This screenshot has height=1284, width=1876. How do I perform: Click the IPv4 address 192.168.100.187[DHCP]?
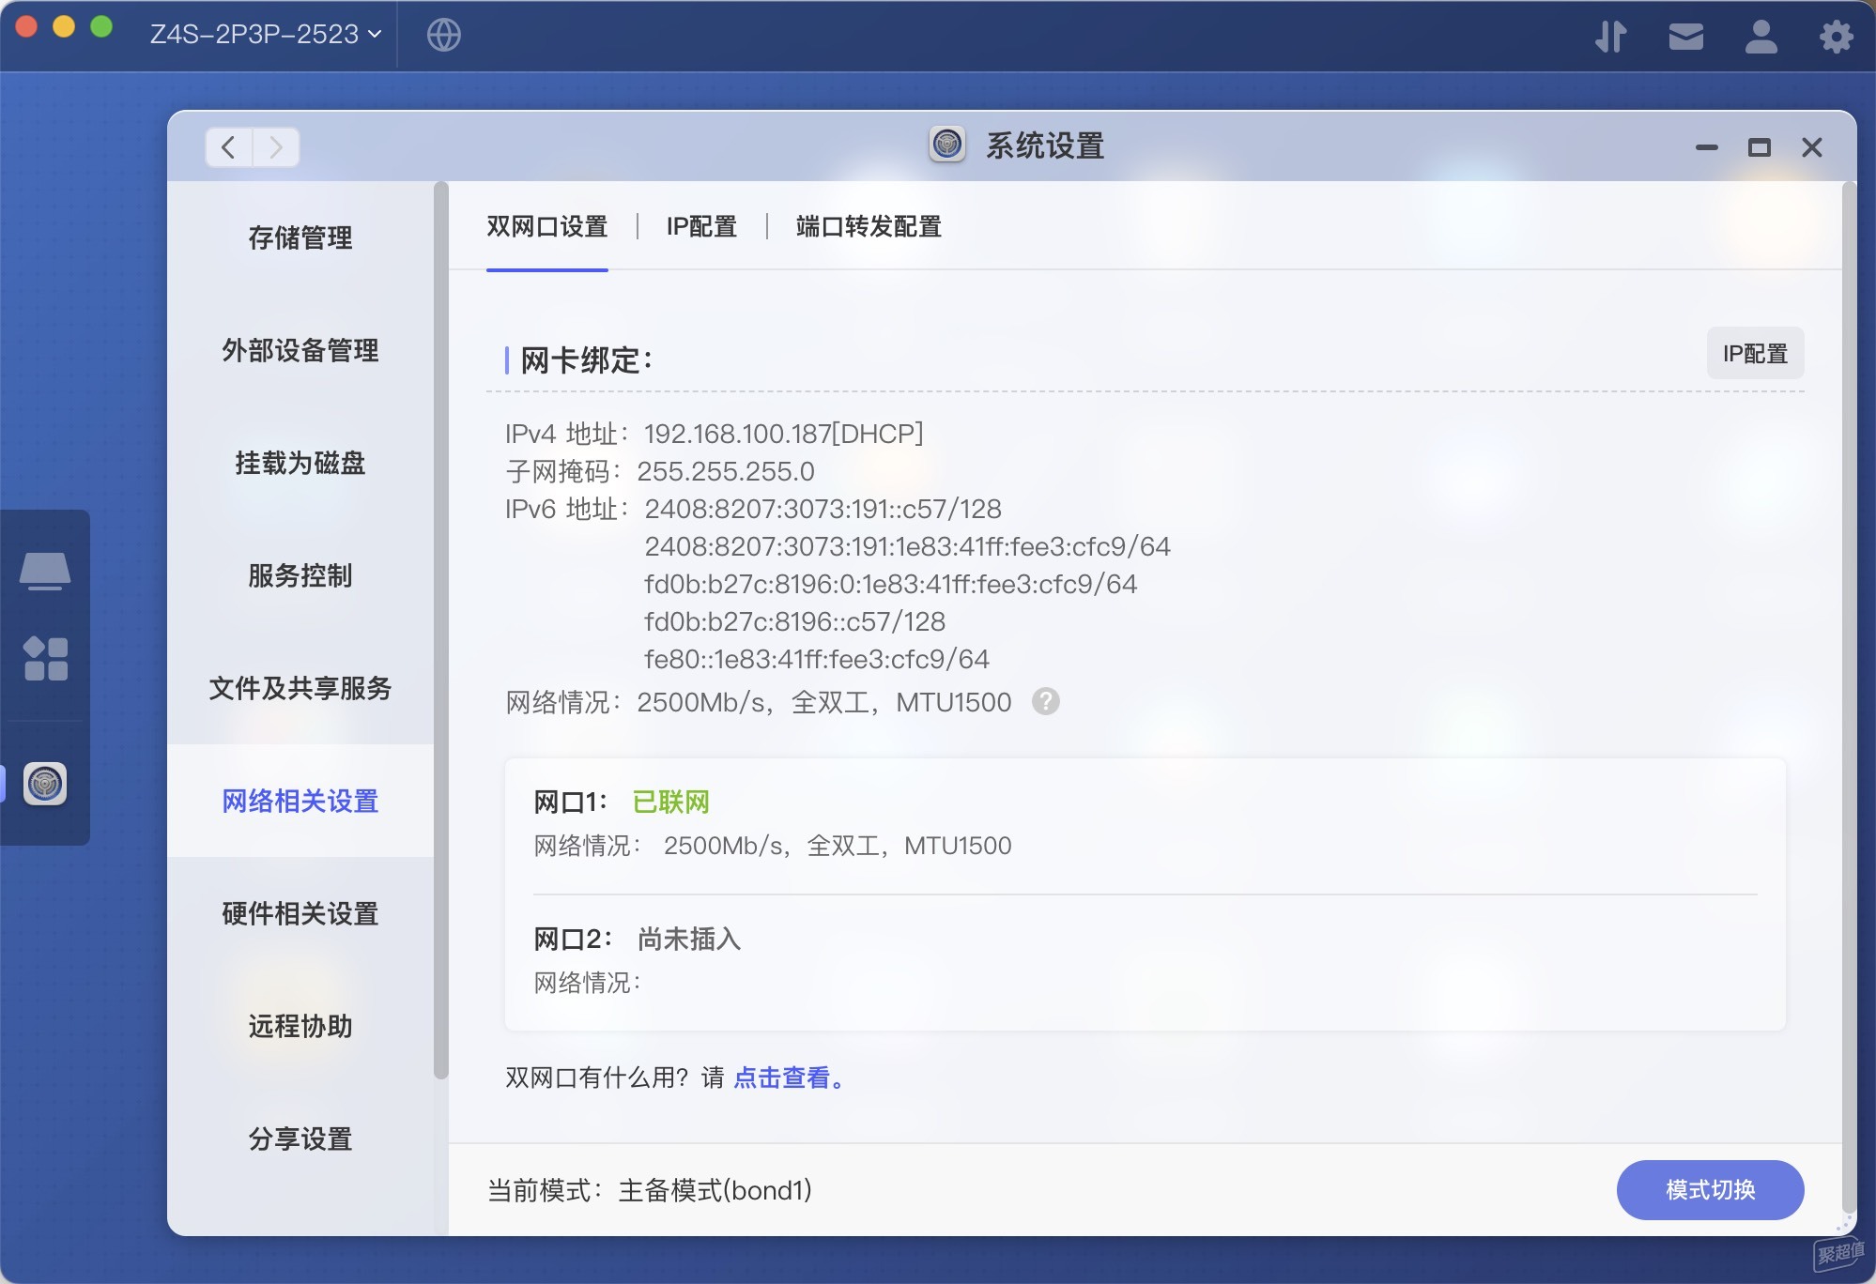click(784, 434)
